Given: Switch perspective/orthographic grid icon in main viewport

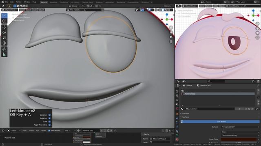Looking at the screenshot, I should click(171, 41).
